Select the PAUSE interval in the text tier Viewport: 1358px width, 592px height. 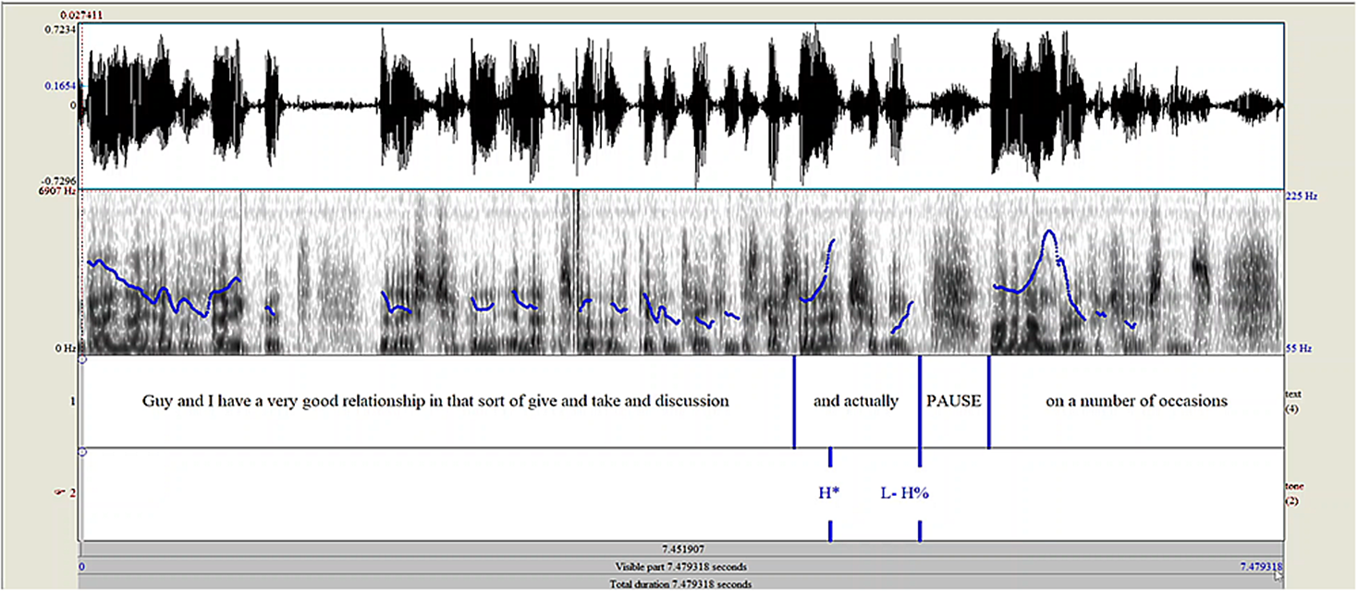click(953, 402)
